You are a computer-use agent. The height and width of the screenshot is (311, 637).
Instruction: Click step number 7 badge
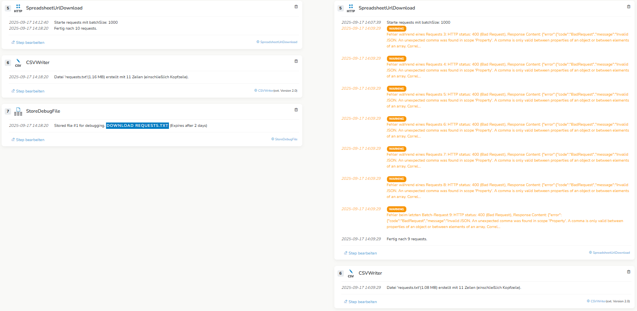8,111
